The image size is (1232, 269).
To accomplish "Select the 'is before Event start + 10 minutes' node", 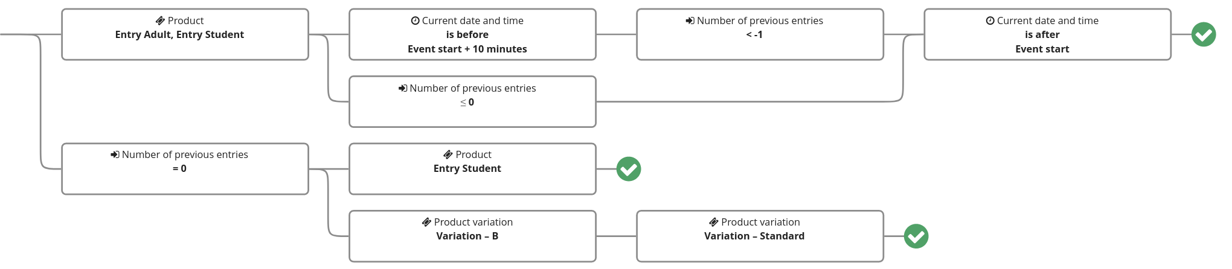I will pyautogui.click(x=472, y=35).
